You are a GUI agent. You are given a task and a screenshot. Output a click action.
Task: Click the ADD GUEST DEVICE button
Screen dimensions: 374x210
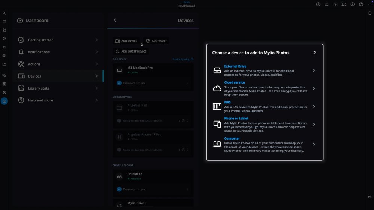[131, 51]
